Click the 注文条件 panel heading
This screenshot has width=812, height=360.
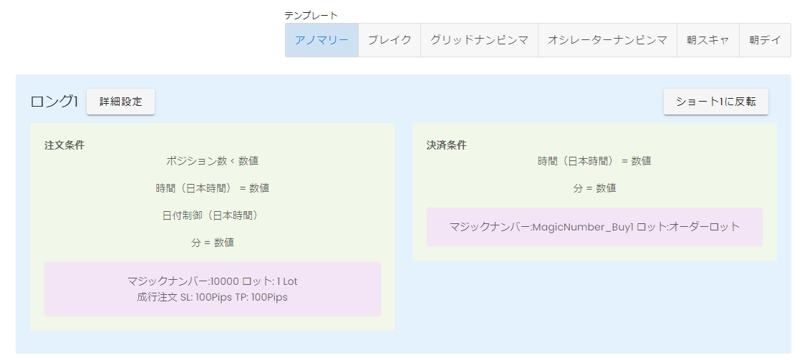[x=64, y=145]
